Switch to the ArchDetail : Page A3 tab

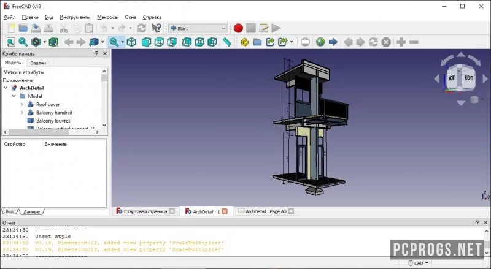click(x=266, y=211)
